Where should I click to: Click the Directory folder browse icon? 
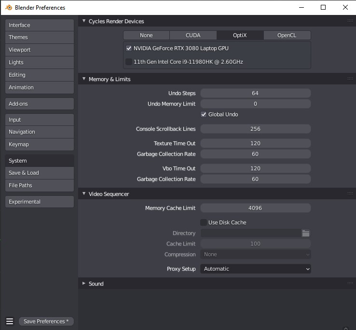click(x=306, y=233)
